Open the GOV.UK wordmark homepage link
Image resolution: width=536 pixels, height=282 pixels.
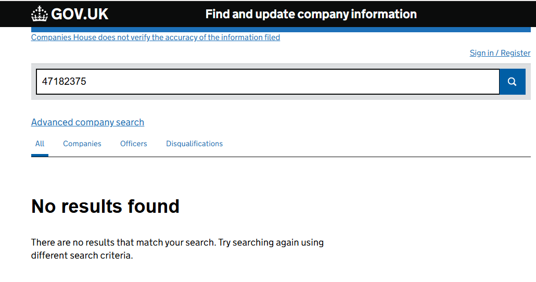79,14
